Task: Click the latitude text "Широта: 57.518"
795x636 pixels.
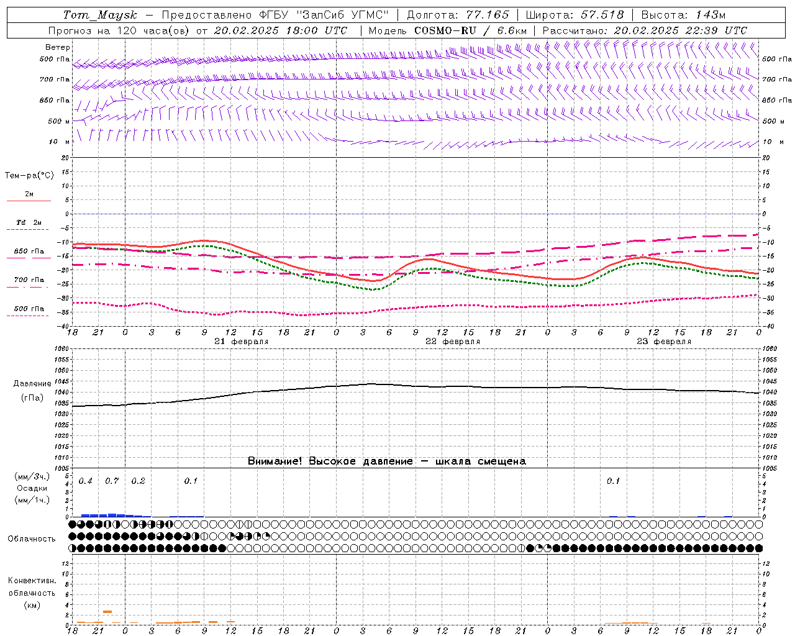Action: (x=575, y=15)
